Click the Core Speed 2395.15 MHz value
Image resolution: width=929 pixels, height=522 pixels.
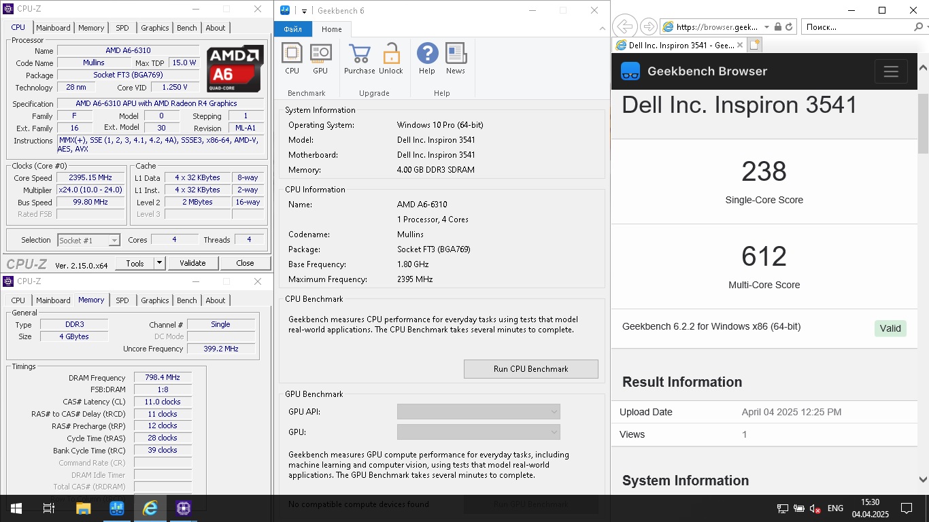tap(90, 178)
